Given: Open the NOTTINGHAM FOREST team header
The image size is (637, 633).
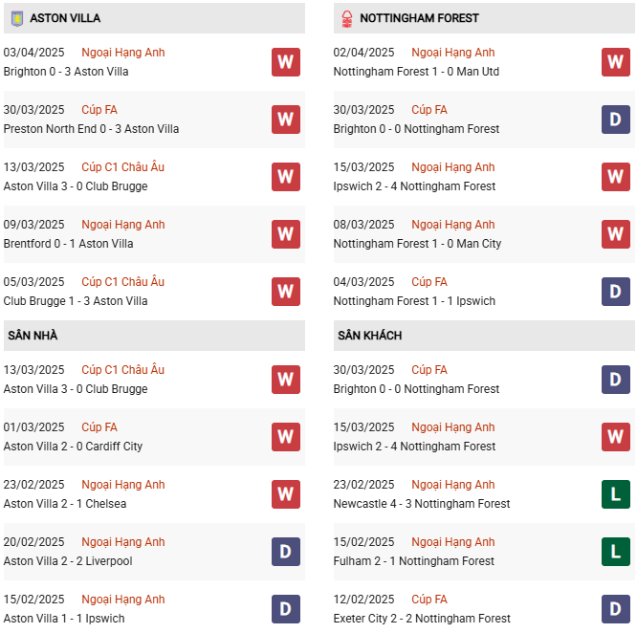Looking at the screenshot, I should (x=419, y=18).
